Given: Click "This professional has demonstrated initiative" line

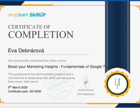Looking at the screenshot, I should pyautogui.click(x=41, y=74).
